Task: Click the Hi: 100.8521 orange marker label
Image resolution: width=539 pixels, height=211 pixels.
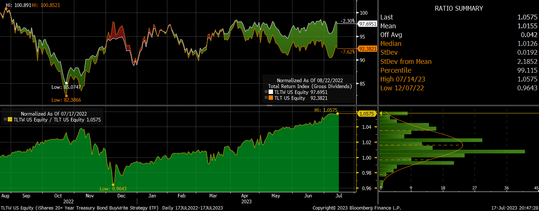Action: [46, 5]
